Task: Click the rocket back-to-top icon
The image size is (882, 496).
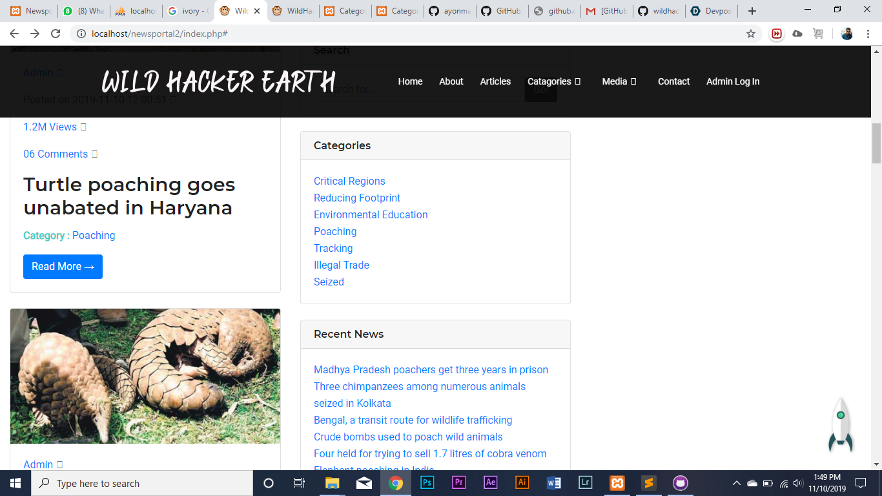Action: 841,425
